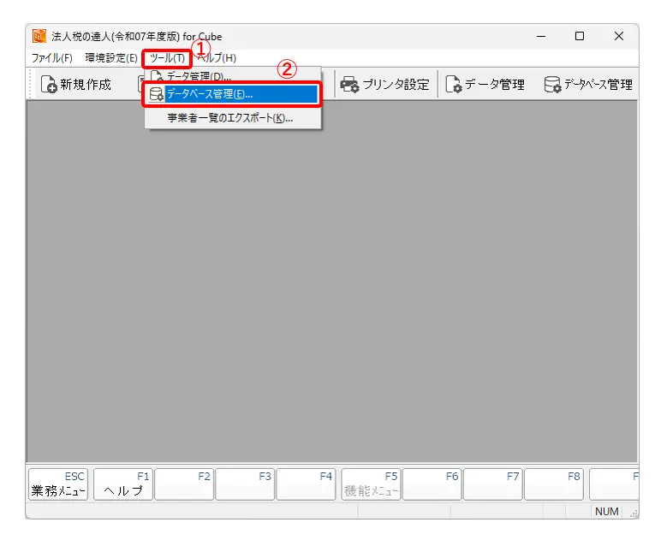Viewport: 661px width, 540px height.
Task: Select 事業者一覧のエクスポート(K) from the menu
Action: [x=229, y=118]
